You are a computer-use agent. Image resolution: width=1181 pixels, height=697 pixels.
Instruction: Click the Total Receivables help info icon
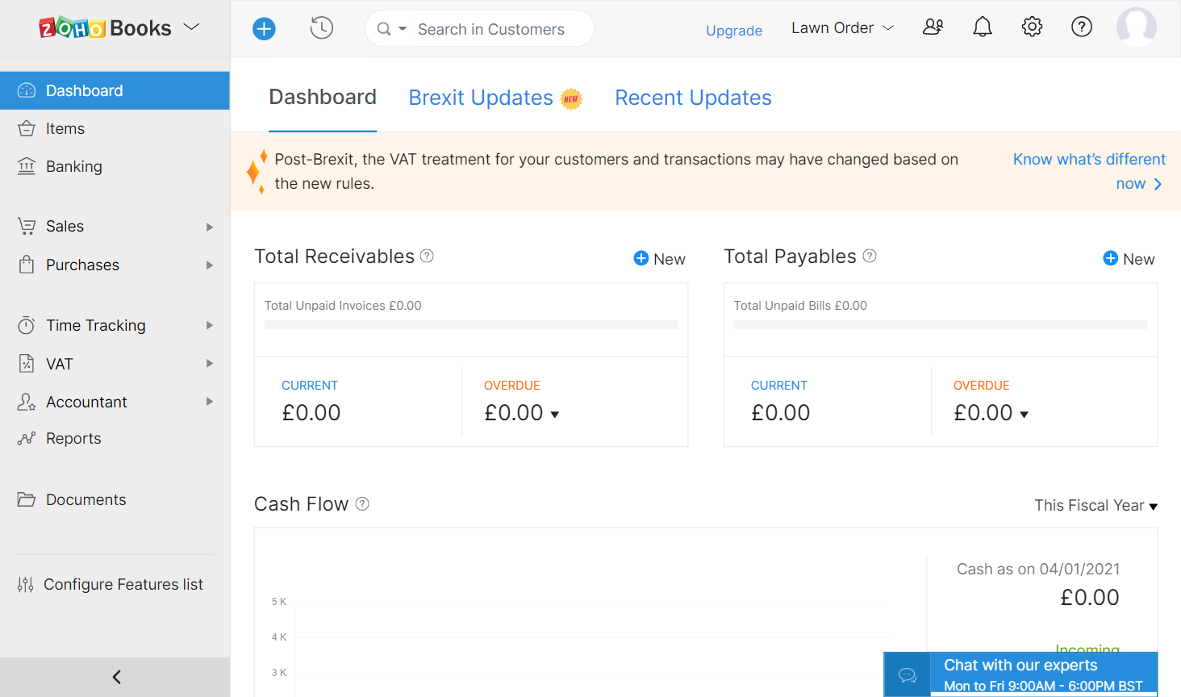428,256
